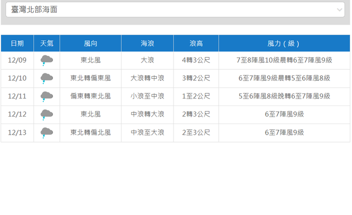Click the 7至8陣風10級 wind force cell
Screen dimensions: 352x215
284,60
